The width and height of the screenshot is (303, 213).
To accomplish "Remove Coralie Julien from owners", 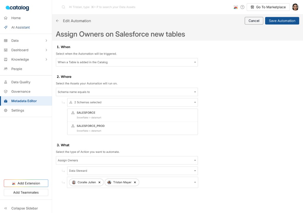I will (x=99, y=182).
